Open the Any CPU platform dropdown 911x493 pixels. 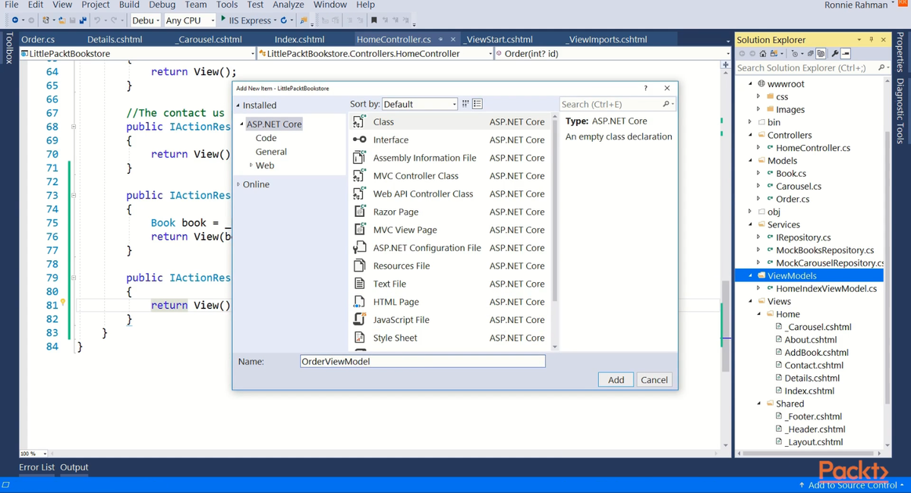pyautogui.click(x=190, y=20)
